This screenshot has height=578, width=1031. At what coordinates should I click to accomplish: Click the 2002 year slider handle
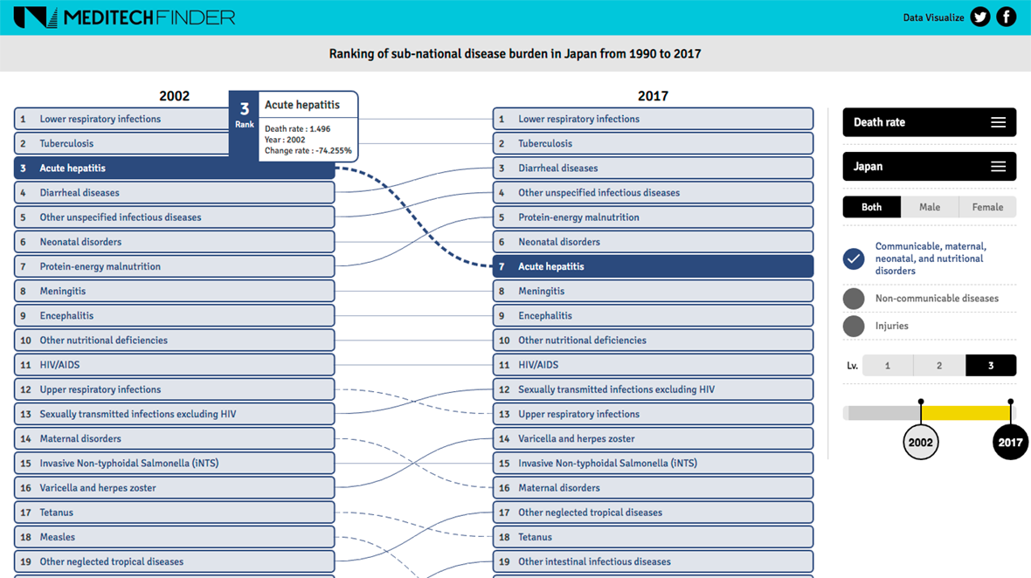[920, 442]
